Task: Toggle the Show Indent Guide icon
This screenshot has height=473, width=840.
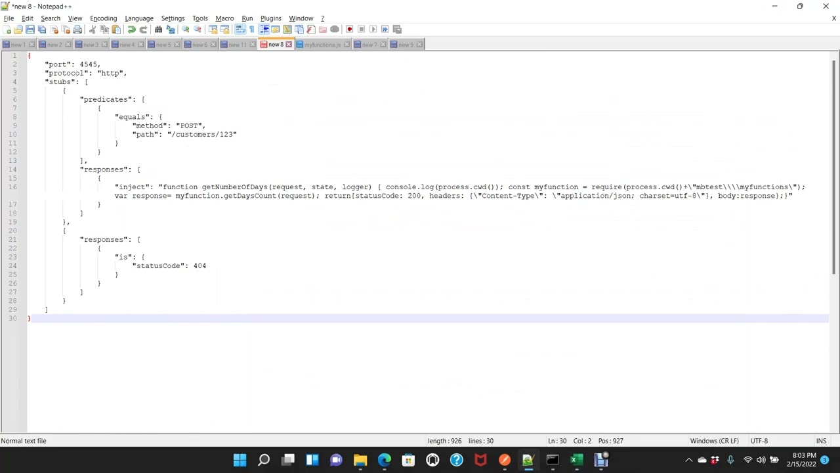Action: pyautogui.click(x=264, y=29)
